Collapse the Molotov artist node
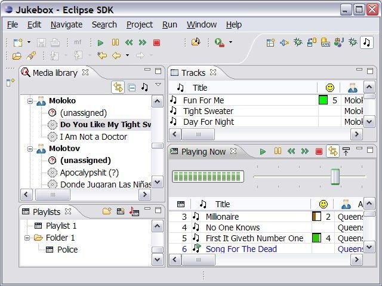Image resolution: width=382 pixels, height=286 pixels. click(30, 149)
